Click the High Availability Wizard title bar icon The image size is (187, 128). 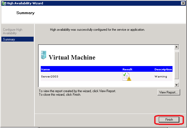coord(4,3)
